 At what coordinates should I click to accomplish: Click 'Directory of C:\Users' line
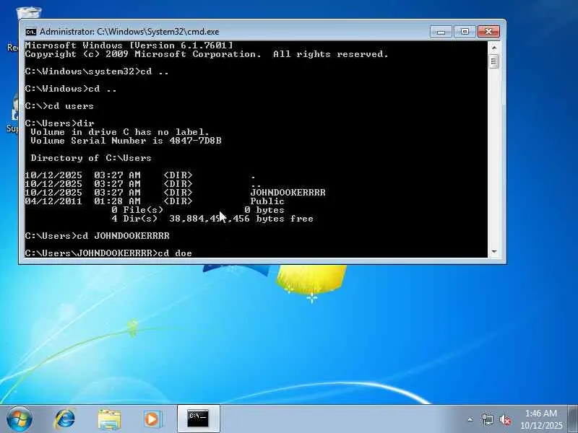click(x=91, y=158)
